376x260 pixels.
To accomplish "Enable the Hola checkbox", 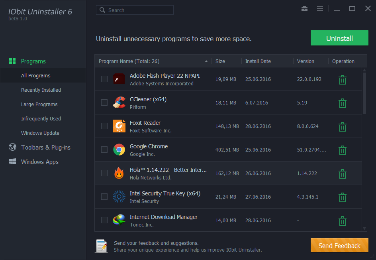I will click(104, 173).
